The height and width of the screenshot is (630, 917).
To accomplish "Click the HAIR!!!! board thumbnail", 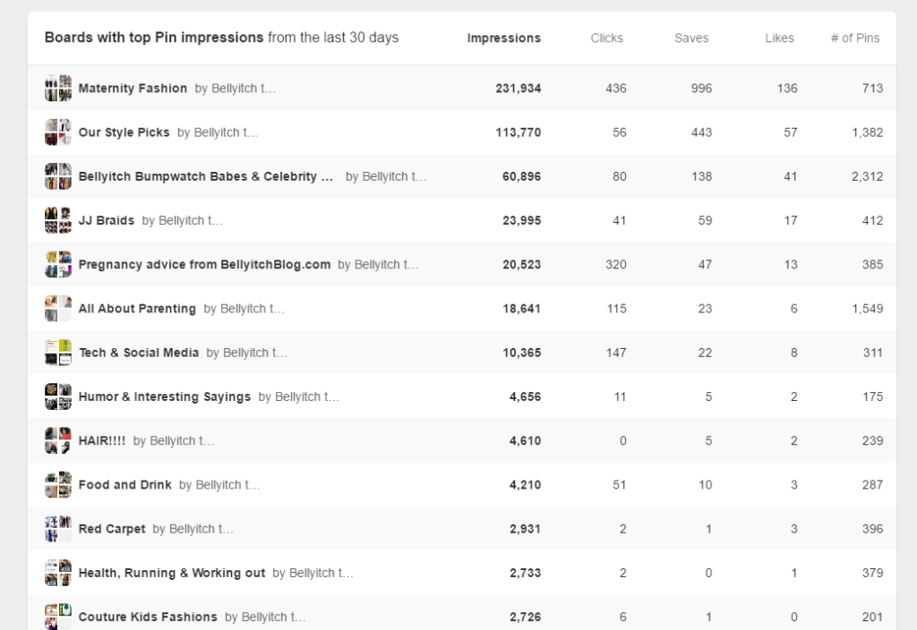I will [58, 440].
